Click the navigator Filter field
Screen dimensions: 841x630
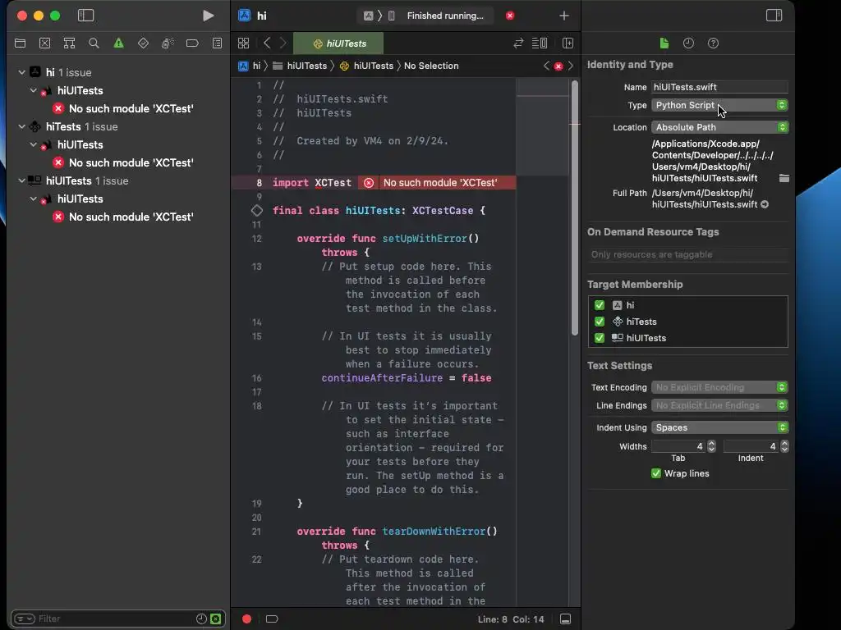coord(113,619)
